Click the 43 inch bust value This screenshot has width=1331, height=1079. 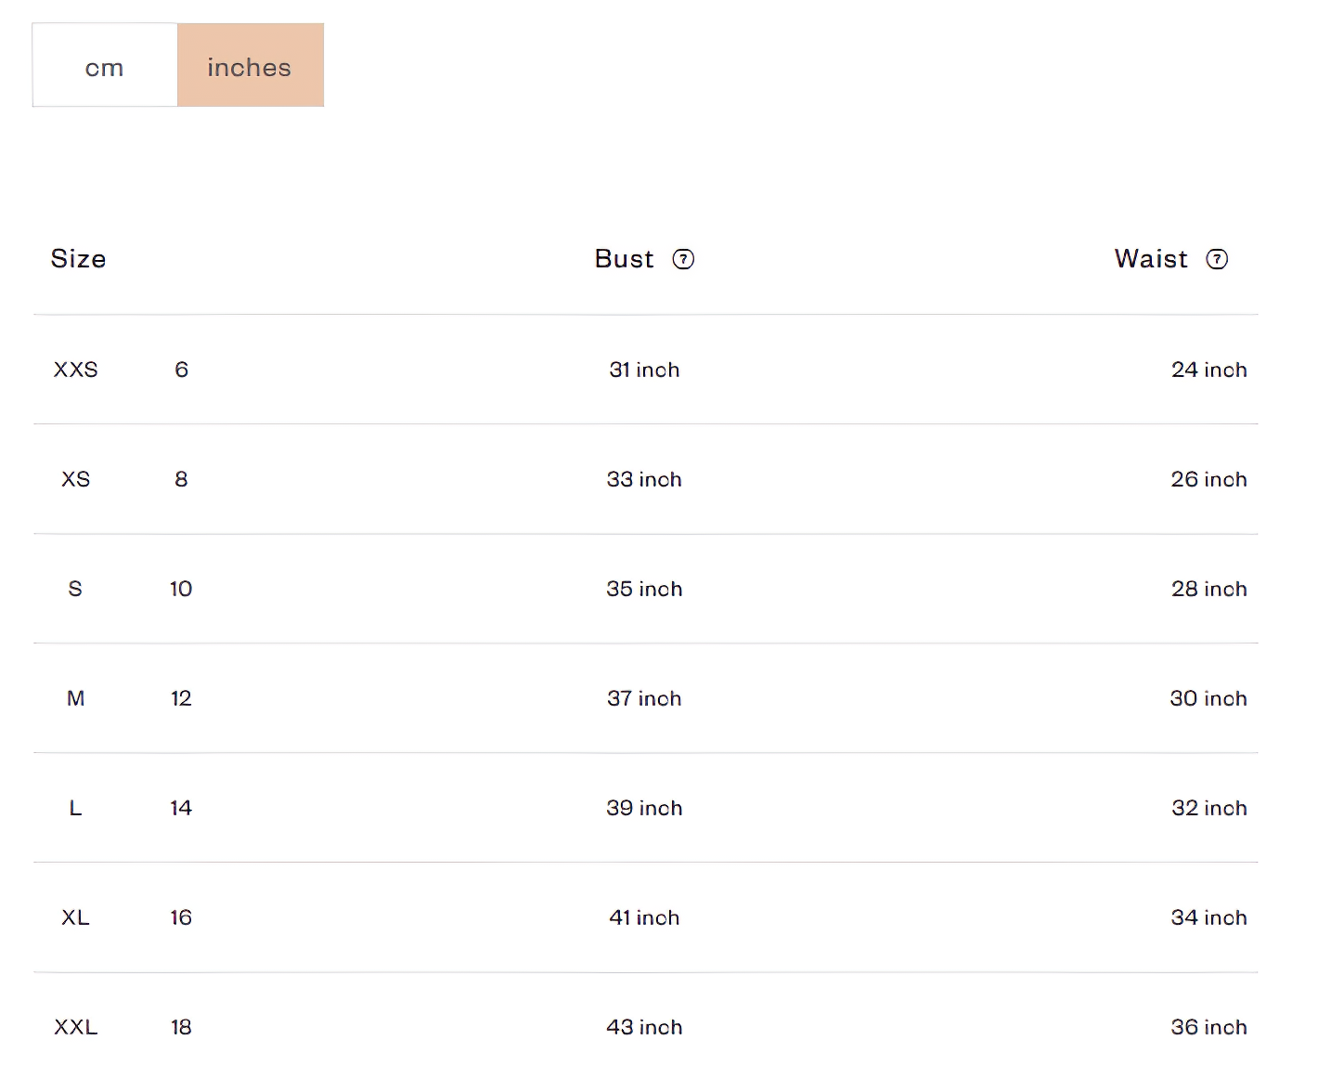tap(645, 1027)
